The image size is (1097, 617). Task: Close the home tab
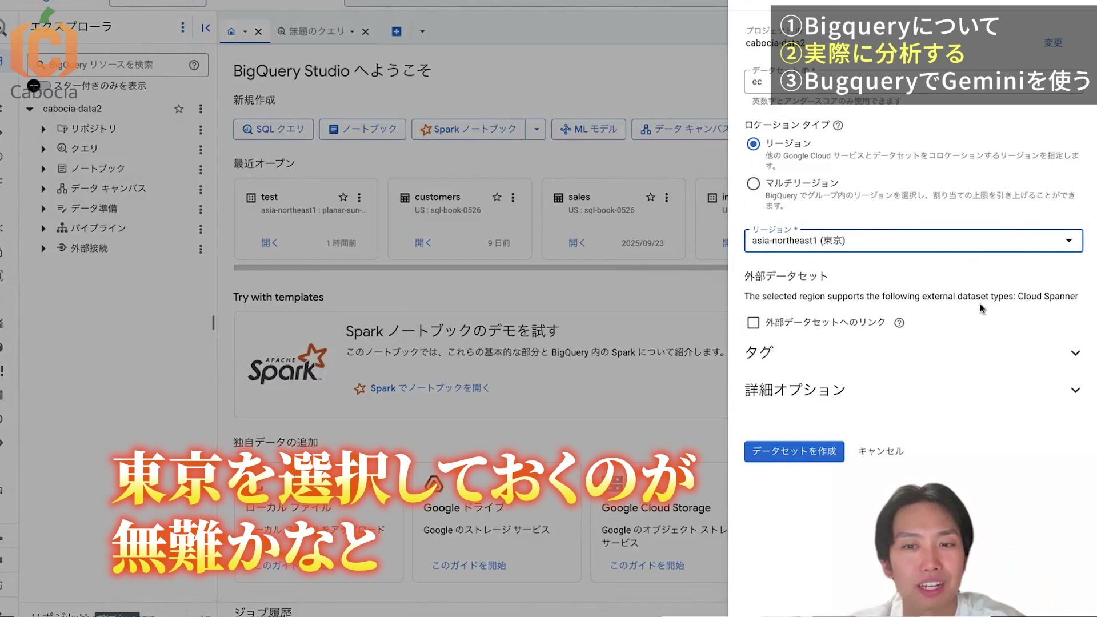pyautogui.click(x=258, y=31)
